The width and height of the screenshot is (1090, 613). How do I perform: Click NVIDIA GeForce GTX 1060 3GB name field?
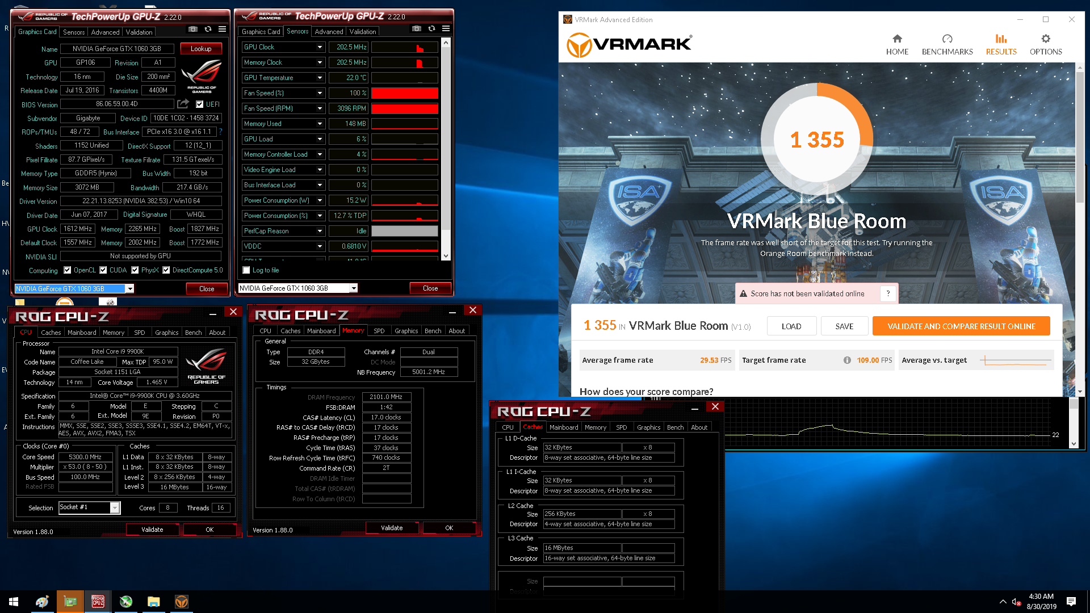[117, 49]
